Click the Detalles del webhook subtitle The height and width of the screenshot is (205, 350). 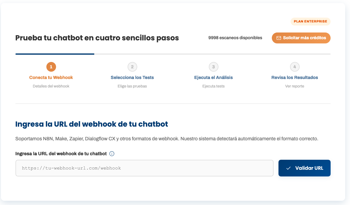pyautogui.click(x=51, y=86)
